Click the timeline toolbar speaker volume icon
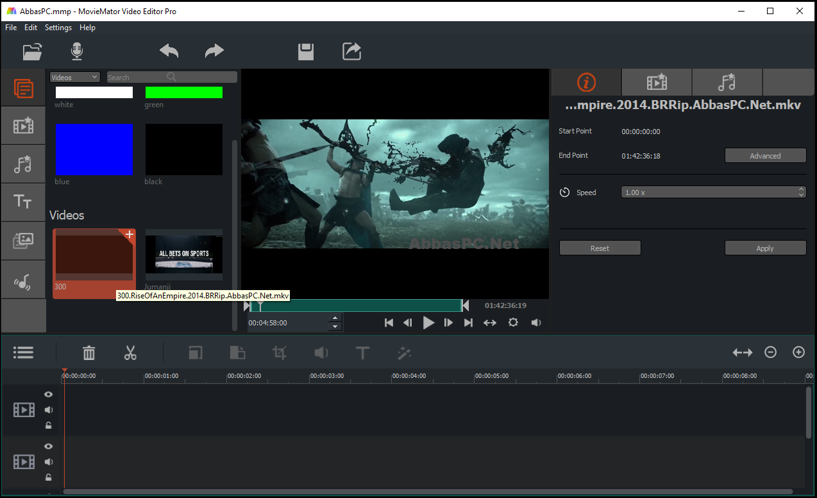 point(321,352)
